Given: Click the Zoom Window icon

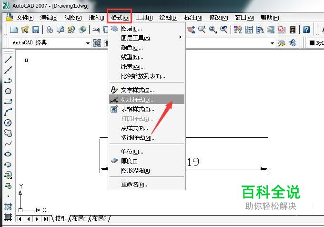Looking at the screenshot, I should click(x=213, y=30).
